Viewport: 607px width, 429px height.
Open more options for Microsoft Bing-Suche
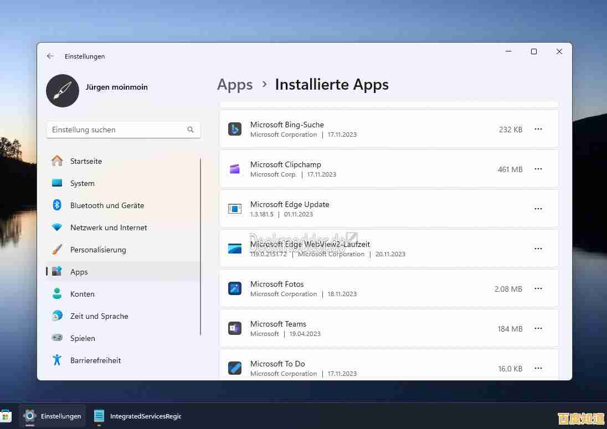click(x=538, y=129)
